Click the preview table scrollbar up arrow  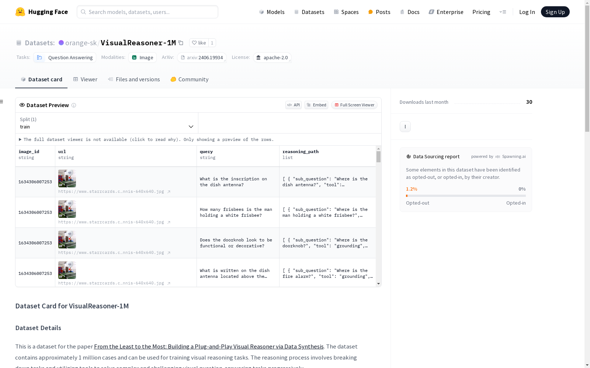378,149
